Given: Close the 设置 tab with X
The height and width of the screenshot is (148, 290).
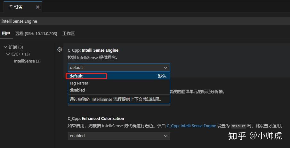Looking at the screenshot, I should pyautogui.click(x=37, y=7).
